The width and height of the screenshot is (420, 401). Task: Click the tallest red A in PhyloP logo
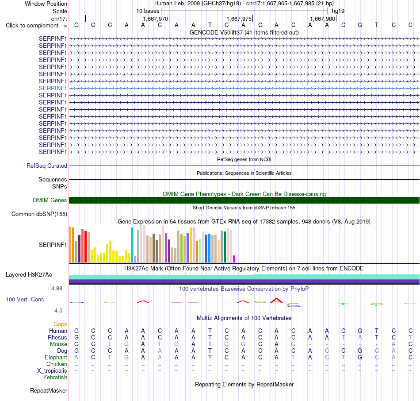pyautogui.click(x=276, y=301)
